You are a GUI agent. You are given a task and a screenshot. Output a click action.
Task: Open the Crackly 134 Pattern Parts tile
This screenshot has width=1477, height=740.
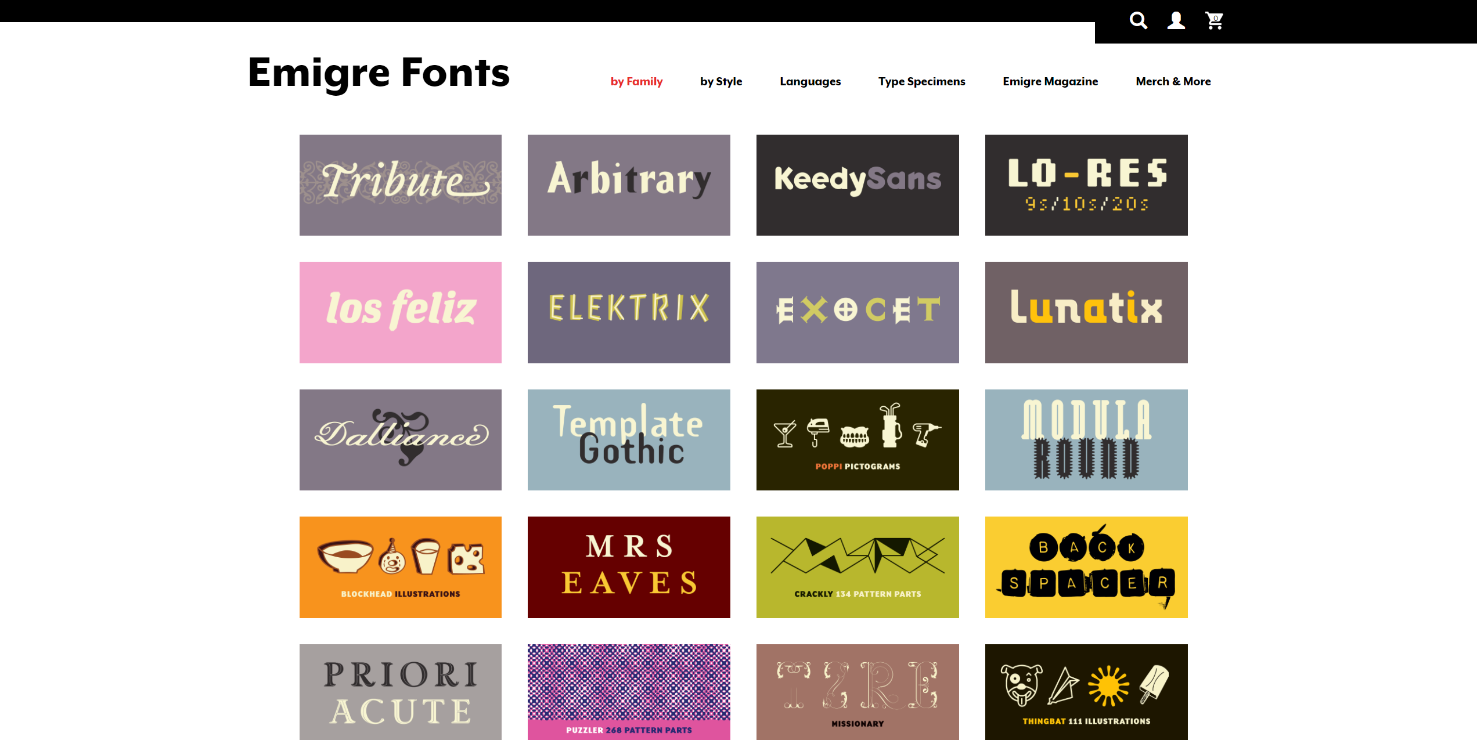click(x=858, y=567)
